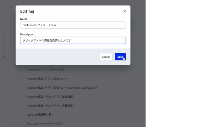The width and height of the screenshot is (205, 127).
Task: Check the facebook講座購入者 checkbox
Action: coord(21,114)
